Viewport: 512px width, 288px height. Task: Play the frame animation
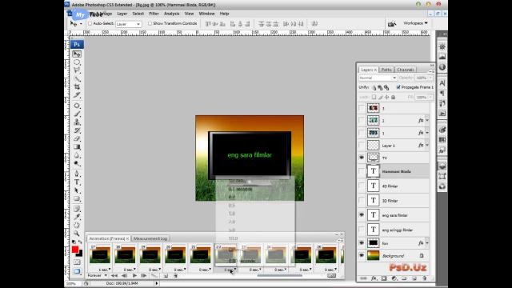click(134, 275)
